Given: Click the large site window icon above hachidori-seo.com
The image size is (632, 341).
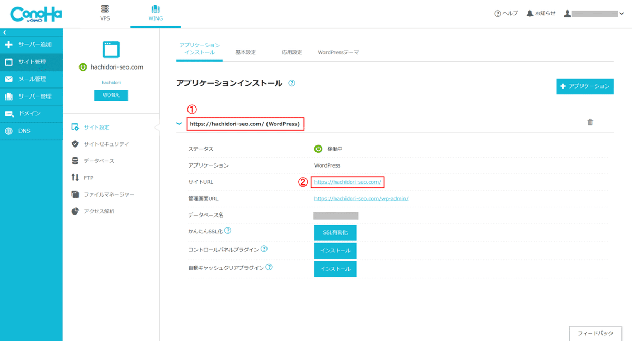Looking at the screenshot, I should [x=111, y=50].
